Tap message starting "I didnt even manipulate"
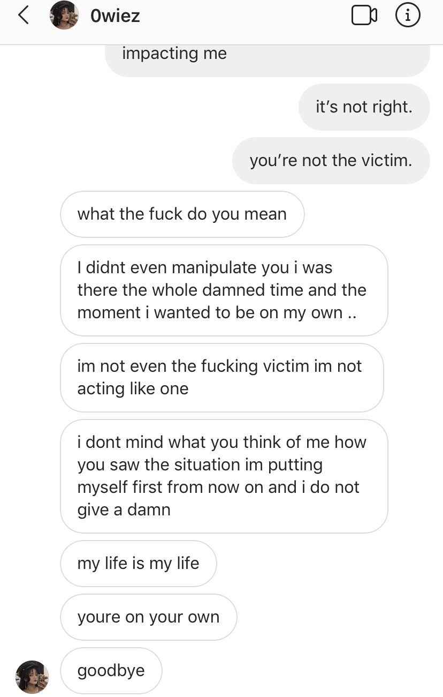This screenshot has width=443, height=697. click(x=224, y=290)
